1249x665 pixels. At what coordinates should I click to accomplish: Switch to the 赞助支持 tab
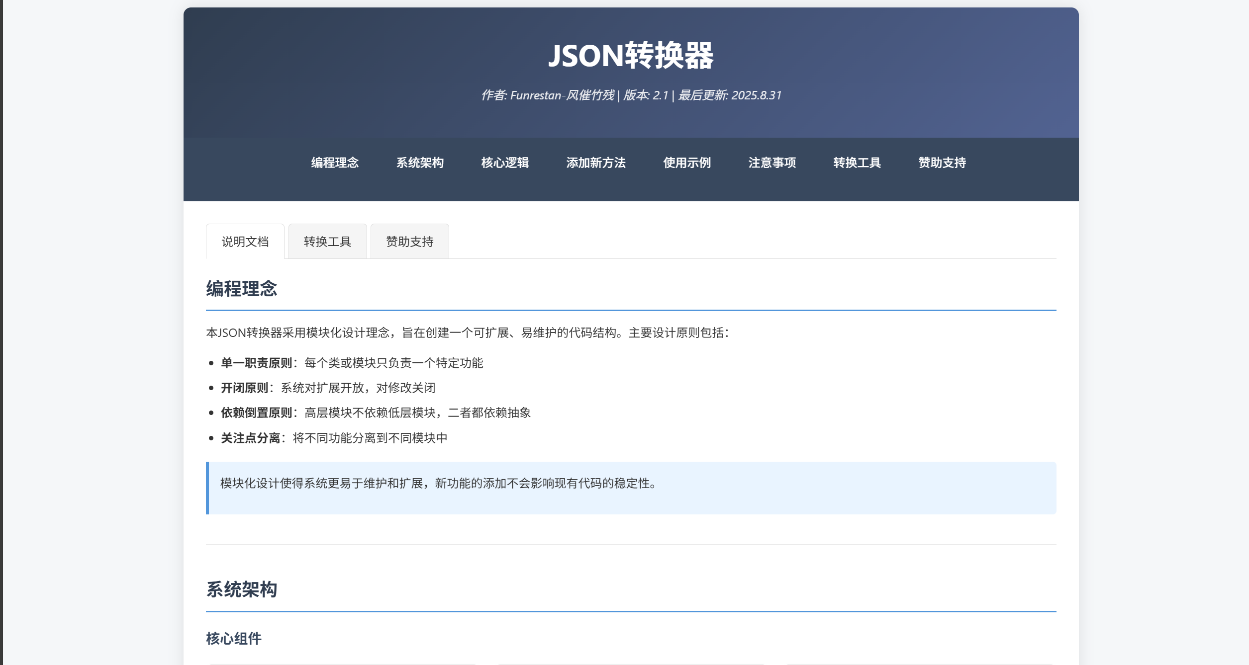(x=409, y=241)
